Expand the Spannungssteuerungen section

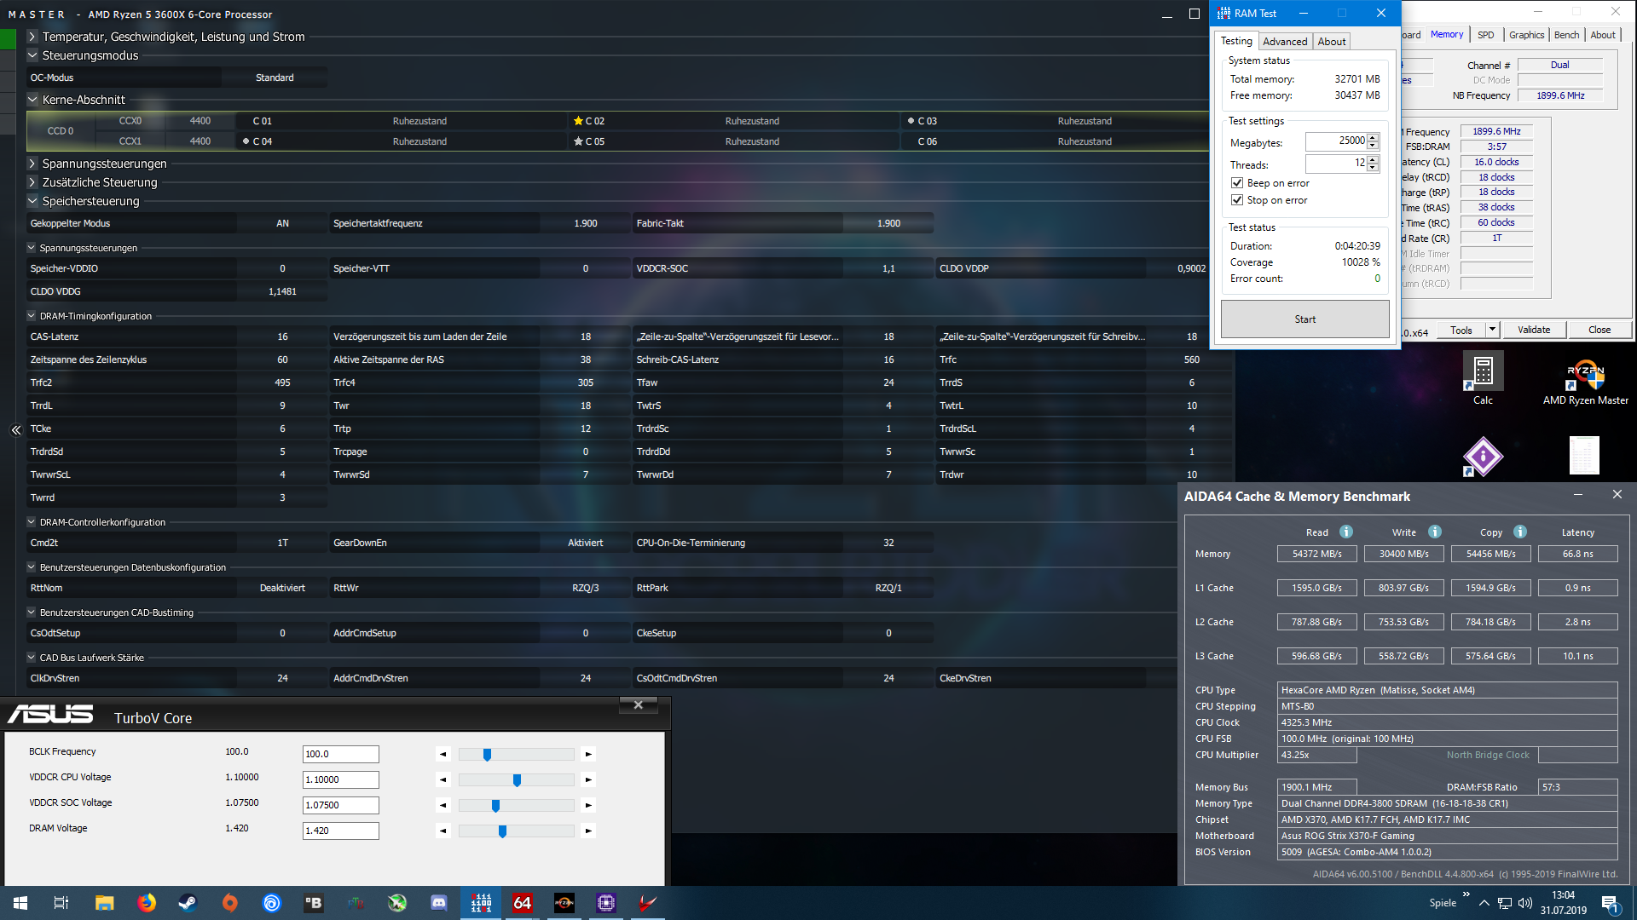coord(32,164)
